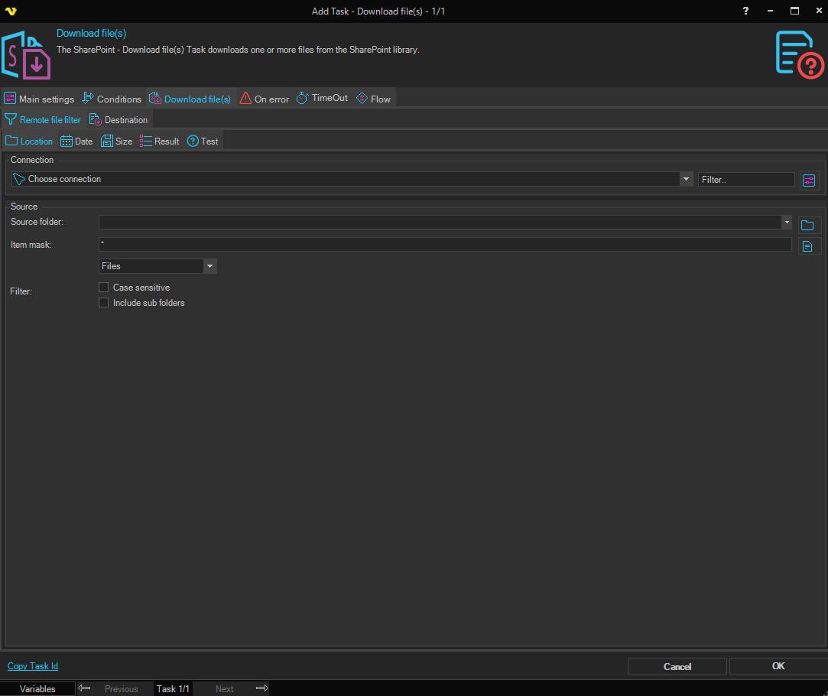This screenshot has height=696, width=828.
Task: Toggle Include sub folders checkbox
Action: (104, 303)
